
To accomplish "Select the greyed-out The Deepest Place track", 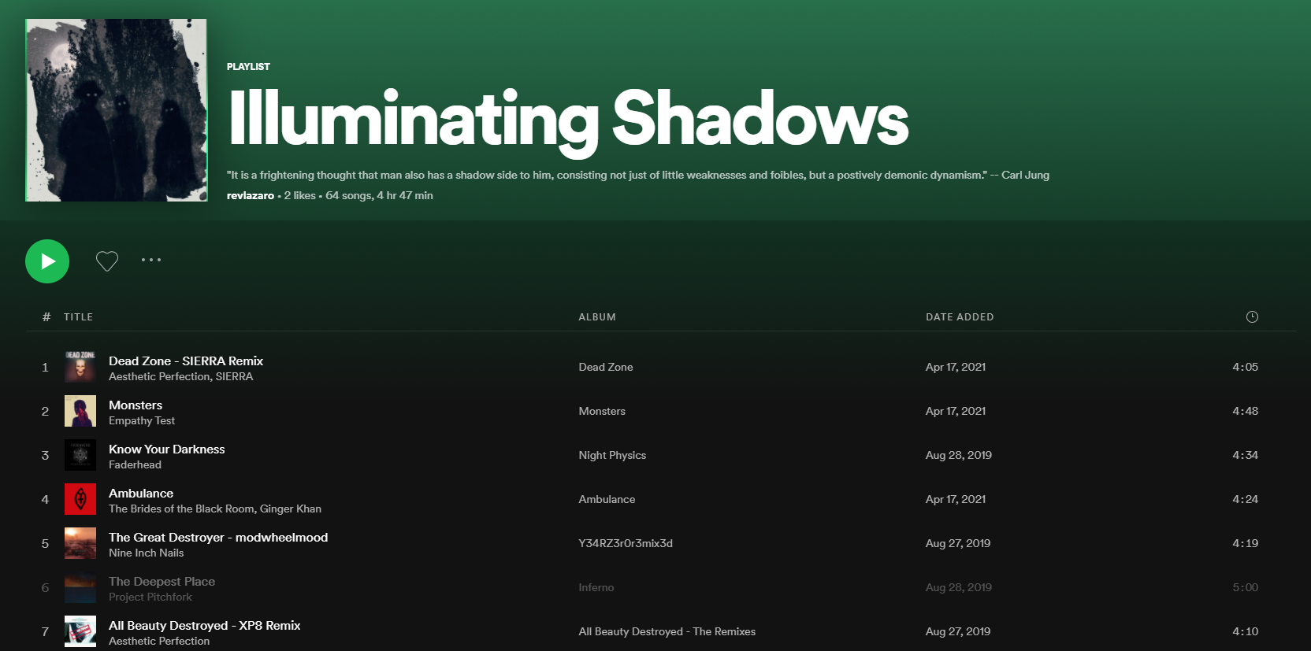I will pyautogui.click(x=162, y=581).
